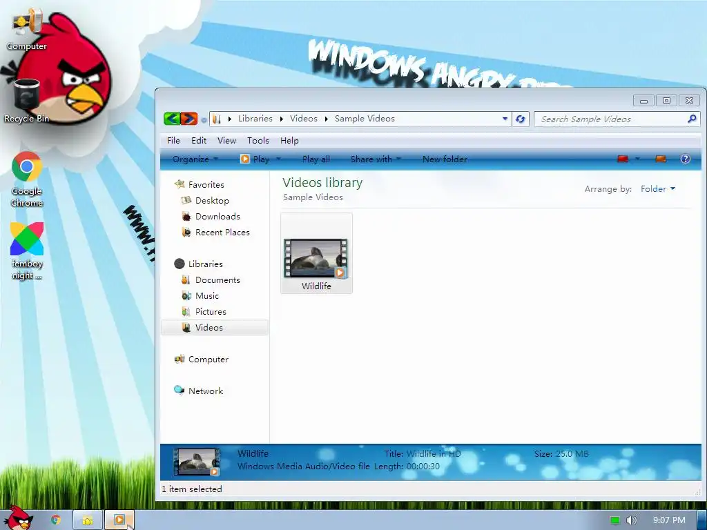Maximize the Sample Videos window
Screen dimensions: 707x530
666,101
